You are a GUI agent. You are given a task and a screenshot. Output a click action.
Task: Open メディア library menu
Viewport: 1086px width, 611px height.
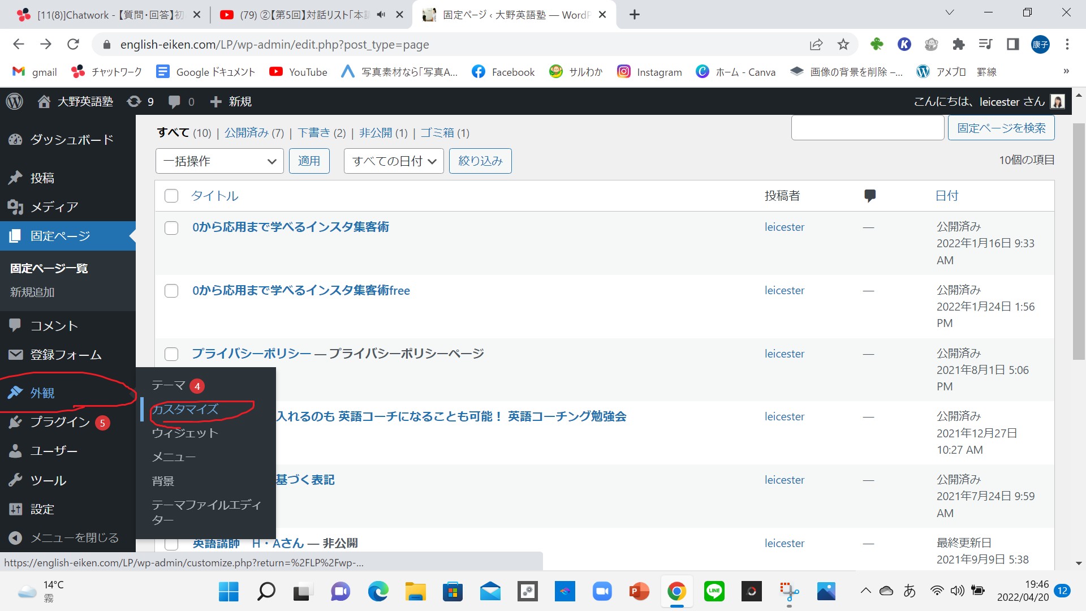coord(68,207)
